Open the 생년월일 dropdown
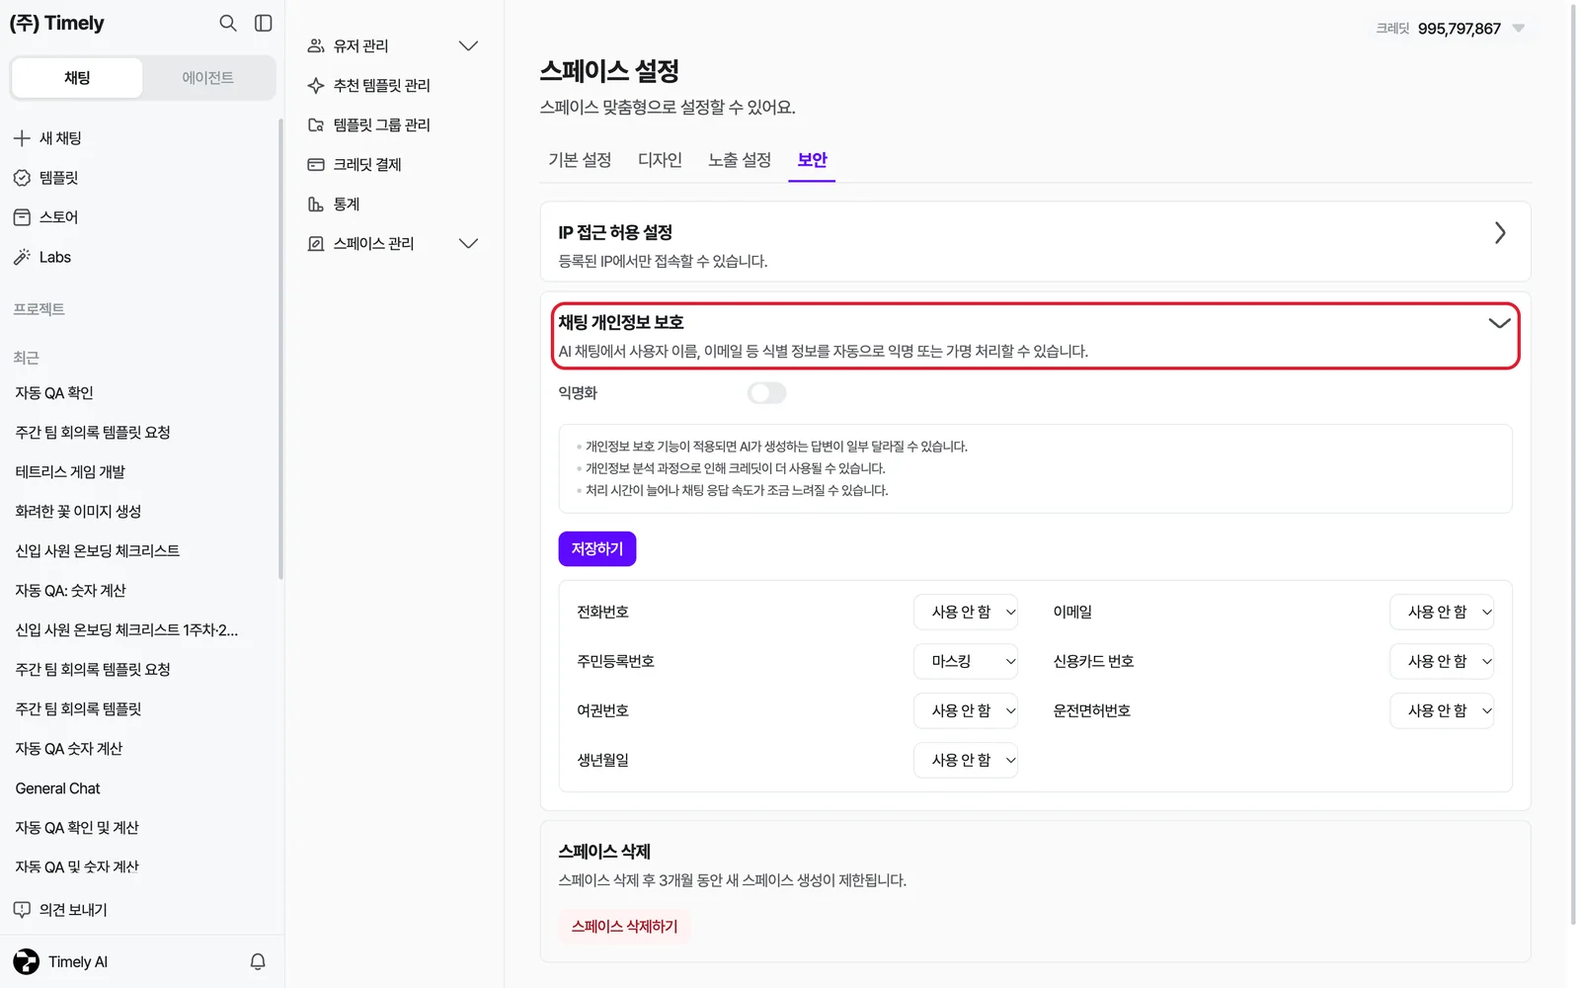This screenshot has width=1580, height=988. pyautogui.click(x=966, y=760)
